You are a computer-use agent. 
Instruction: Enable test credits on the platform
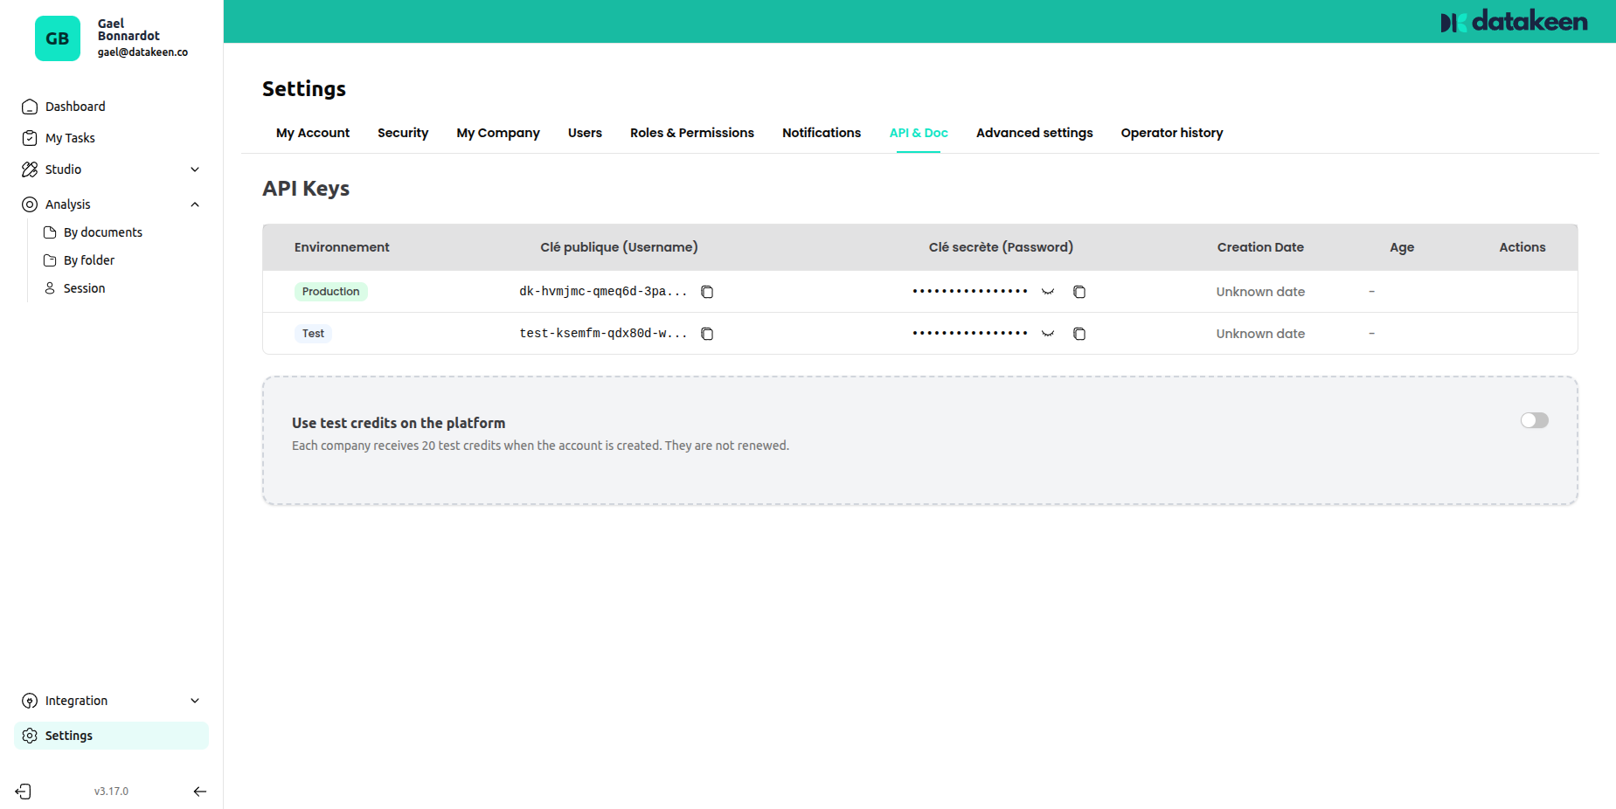(1534, 420)
